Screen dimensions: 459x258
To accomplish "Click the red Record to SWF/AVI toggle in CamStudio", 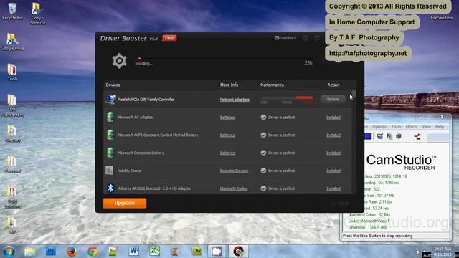I will (417, 136).
